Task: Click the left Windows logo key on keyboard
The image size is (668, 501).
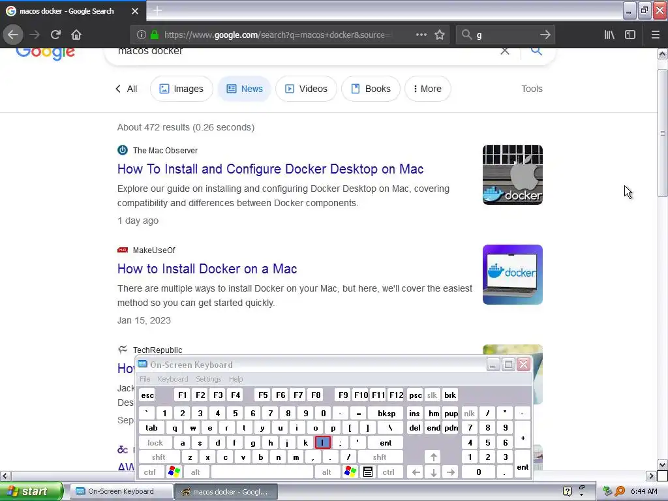Action: 174,472
